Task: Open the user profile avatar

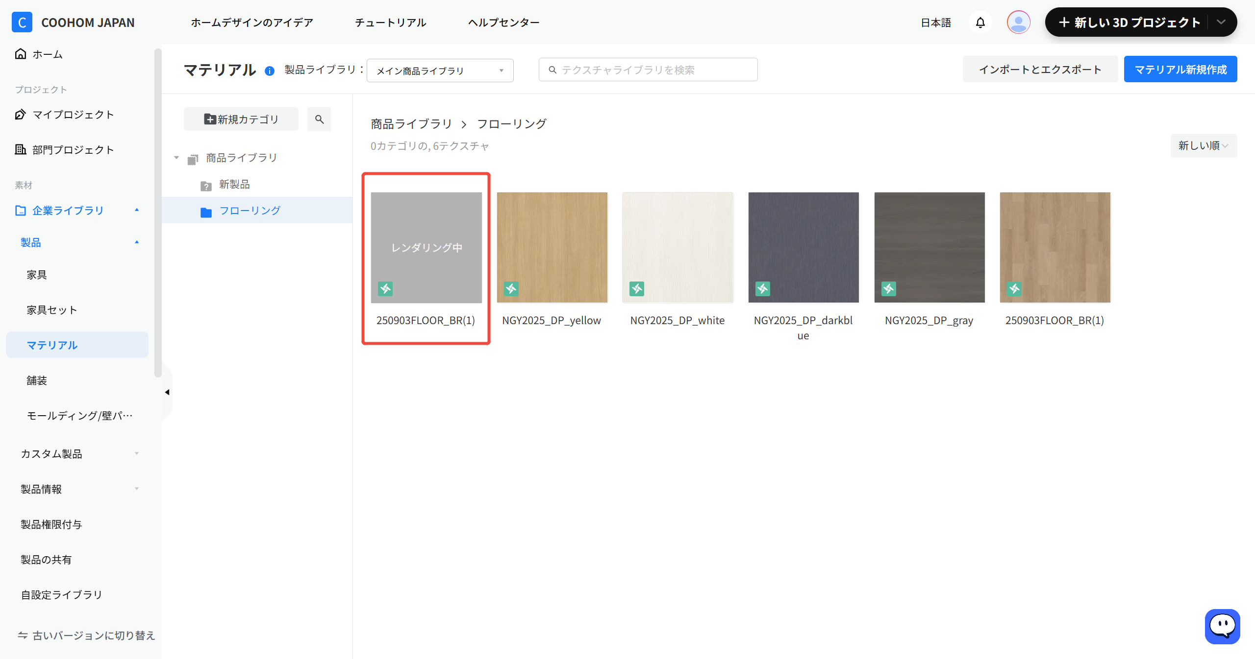Action: [1018, 23]
